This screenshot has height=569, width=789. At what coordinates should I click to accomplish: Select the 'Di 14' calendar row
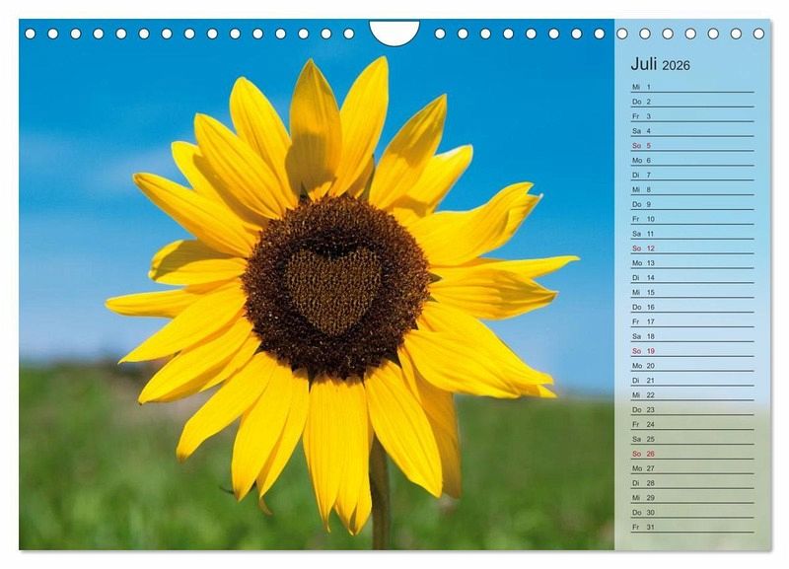(692, 278)
